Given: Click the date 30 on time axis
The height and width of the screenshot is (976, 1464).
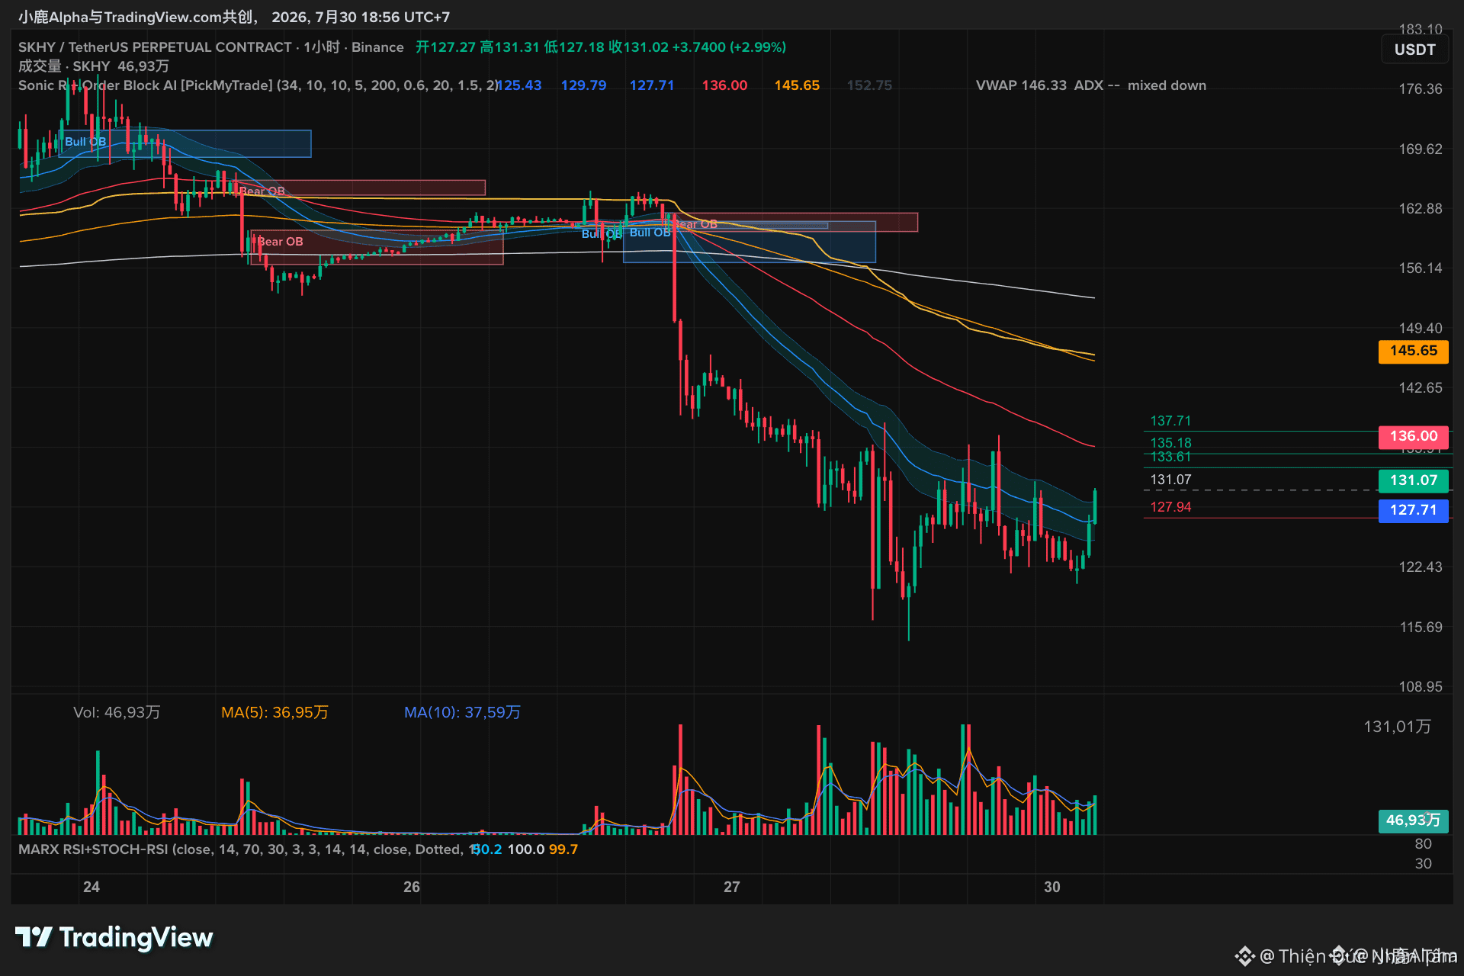Looking at the screenshot, I should pos(1052,887).
